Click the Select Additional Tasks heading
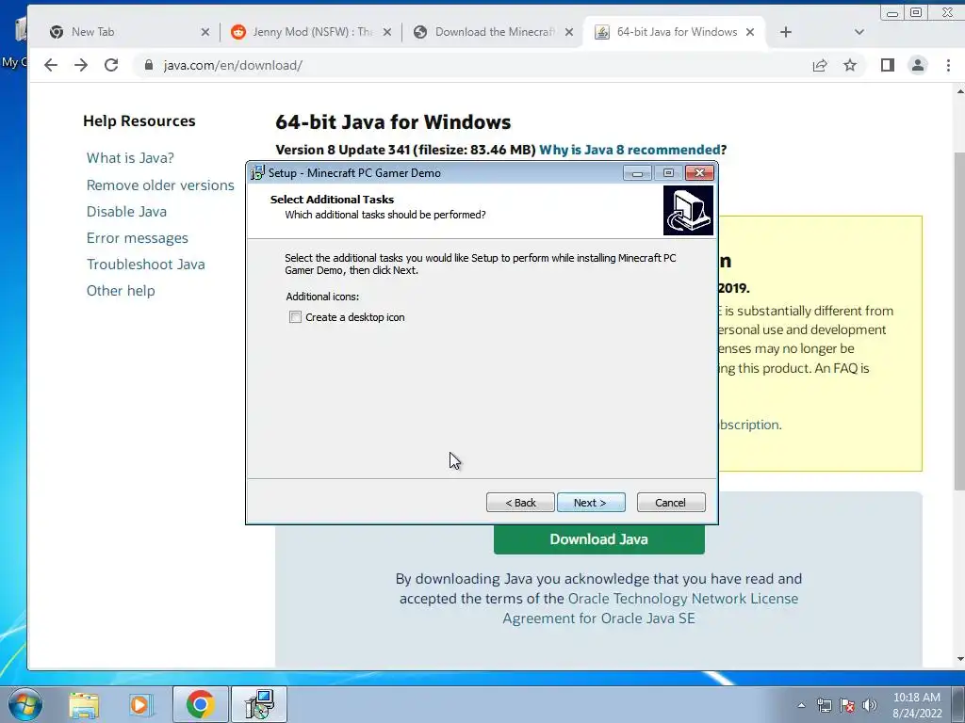Image resolution: width=965 pixels, height=723 pixels. coord(332,200)
